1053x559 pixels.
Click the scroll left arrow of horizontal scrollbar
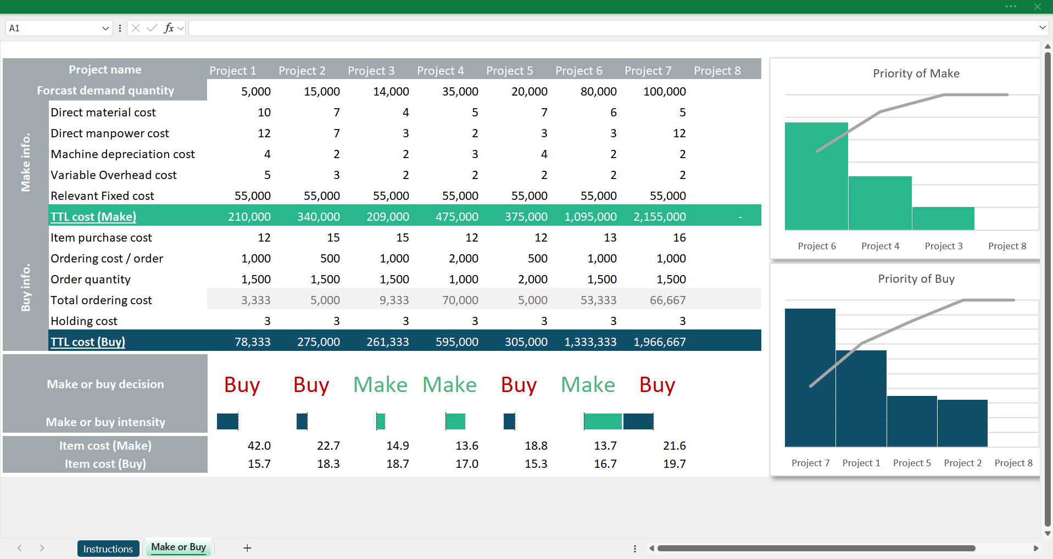point(651,548)
